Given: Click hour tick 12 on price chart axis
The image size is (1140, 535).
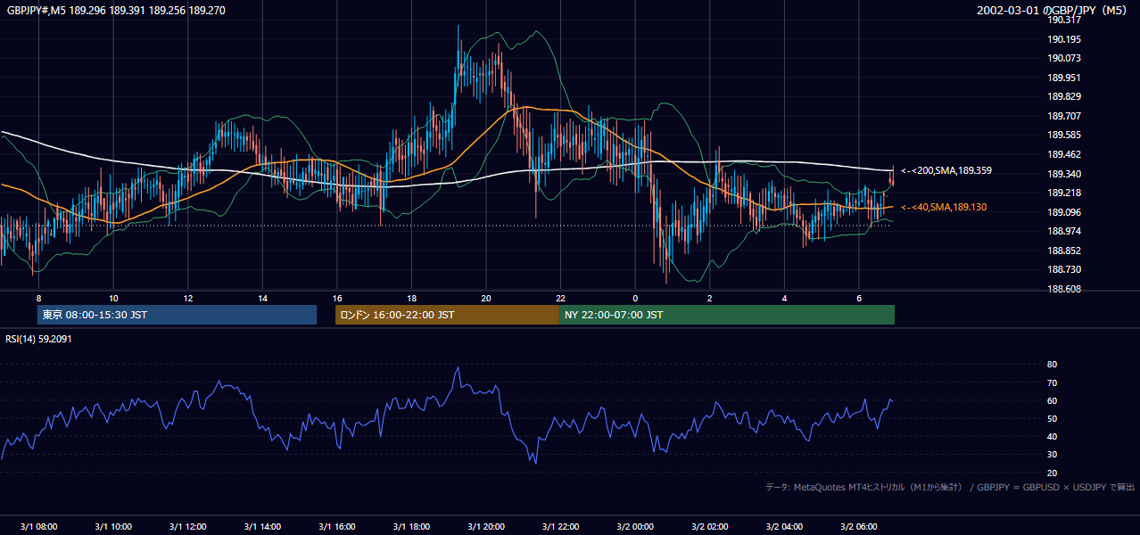Looking at the screenshot, I should [x=188, y=298].
